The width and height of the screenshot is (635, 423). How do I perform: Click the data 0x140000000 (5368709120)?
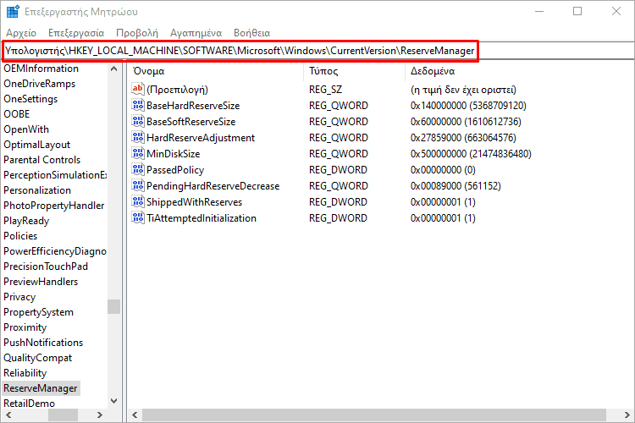(468, 106)
